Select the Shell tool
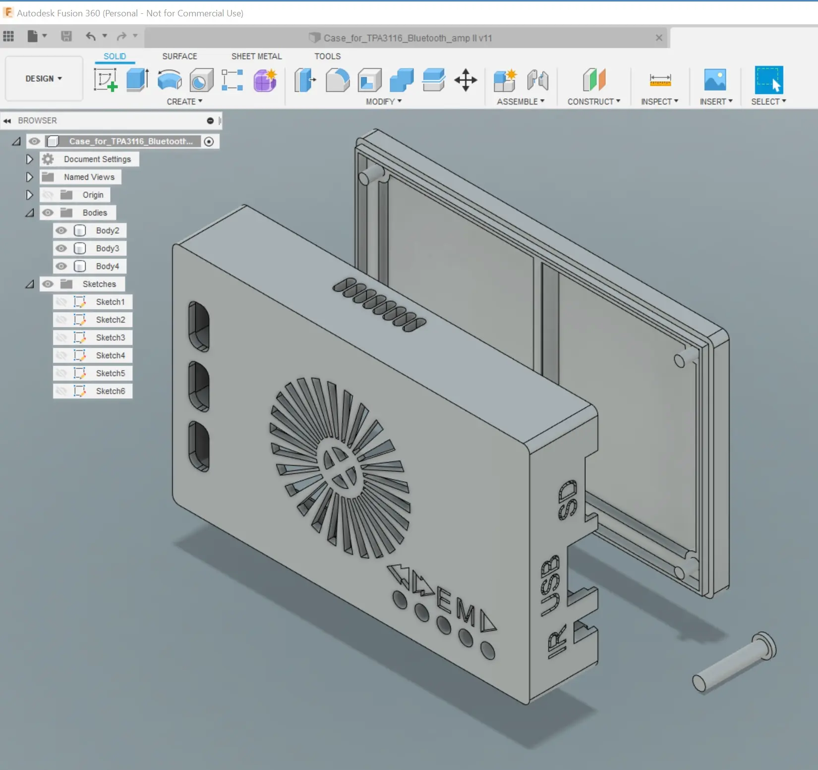This screenshot has height=770, width=818. coord(370,80)
